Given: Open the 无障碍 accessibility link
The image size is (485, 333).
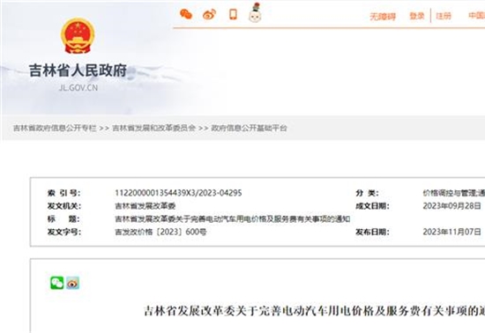Looking at the screenshot, I should point(383,16).
